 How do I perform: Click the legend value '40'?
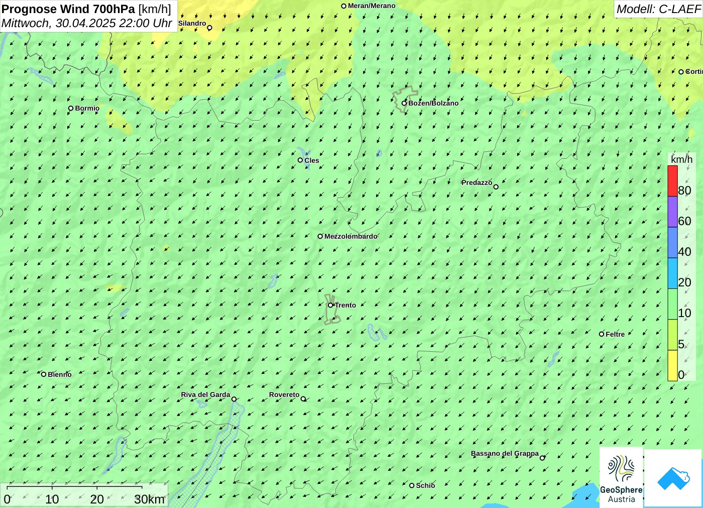684,252
